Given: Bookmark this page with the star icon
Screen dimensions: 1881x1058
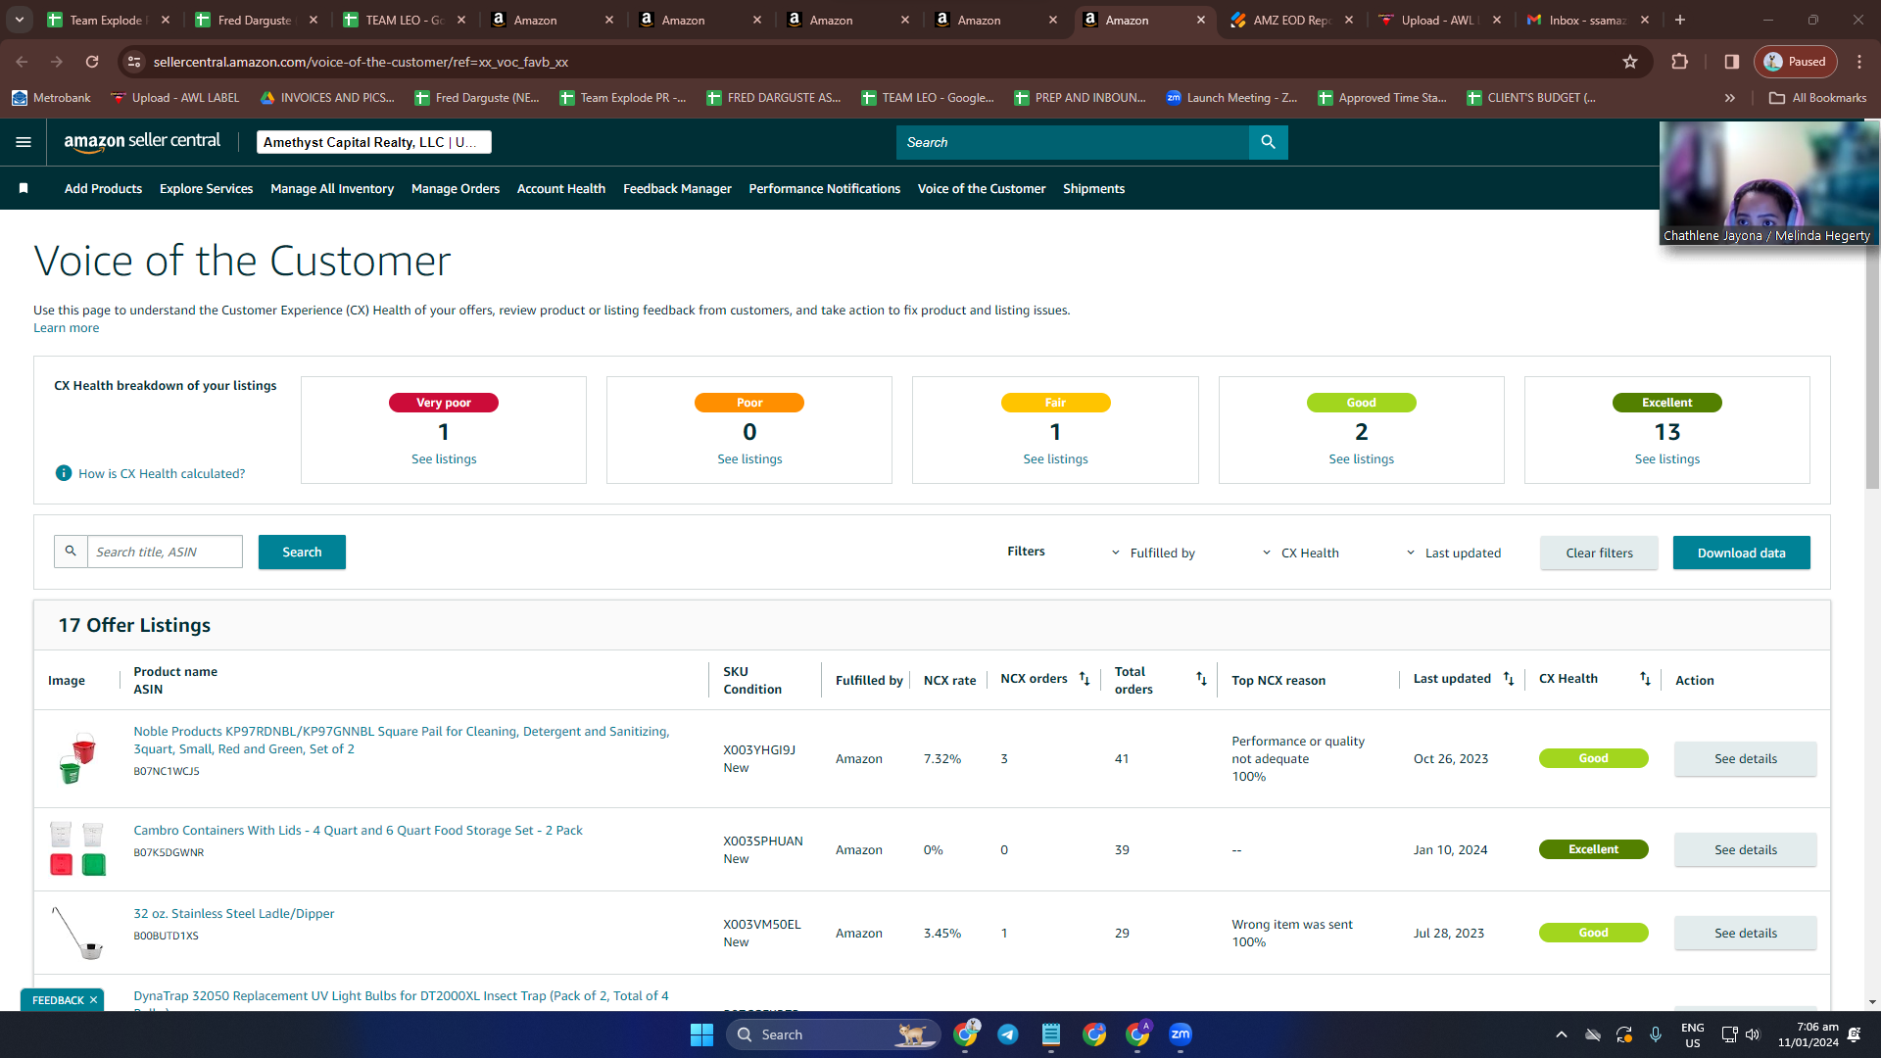Looking at the screenshot, I should tap(1630, 62).
